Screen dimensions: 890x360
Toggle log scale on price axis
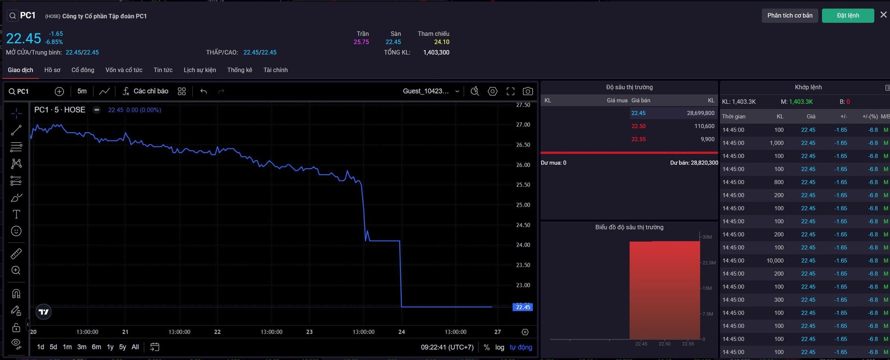(500, 347)
